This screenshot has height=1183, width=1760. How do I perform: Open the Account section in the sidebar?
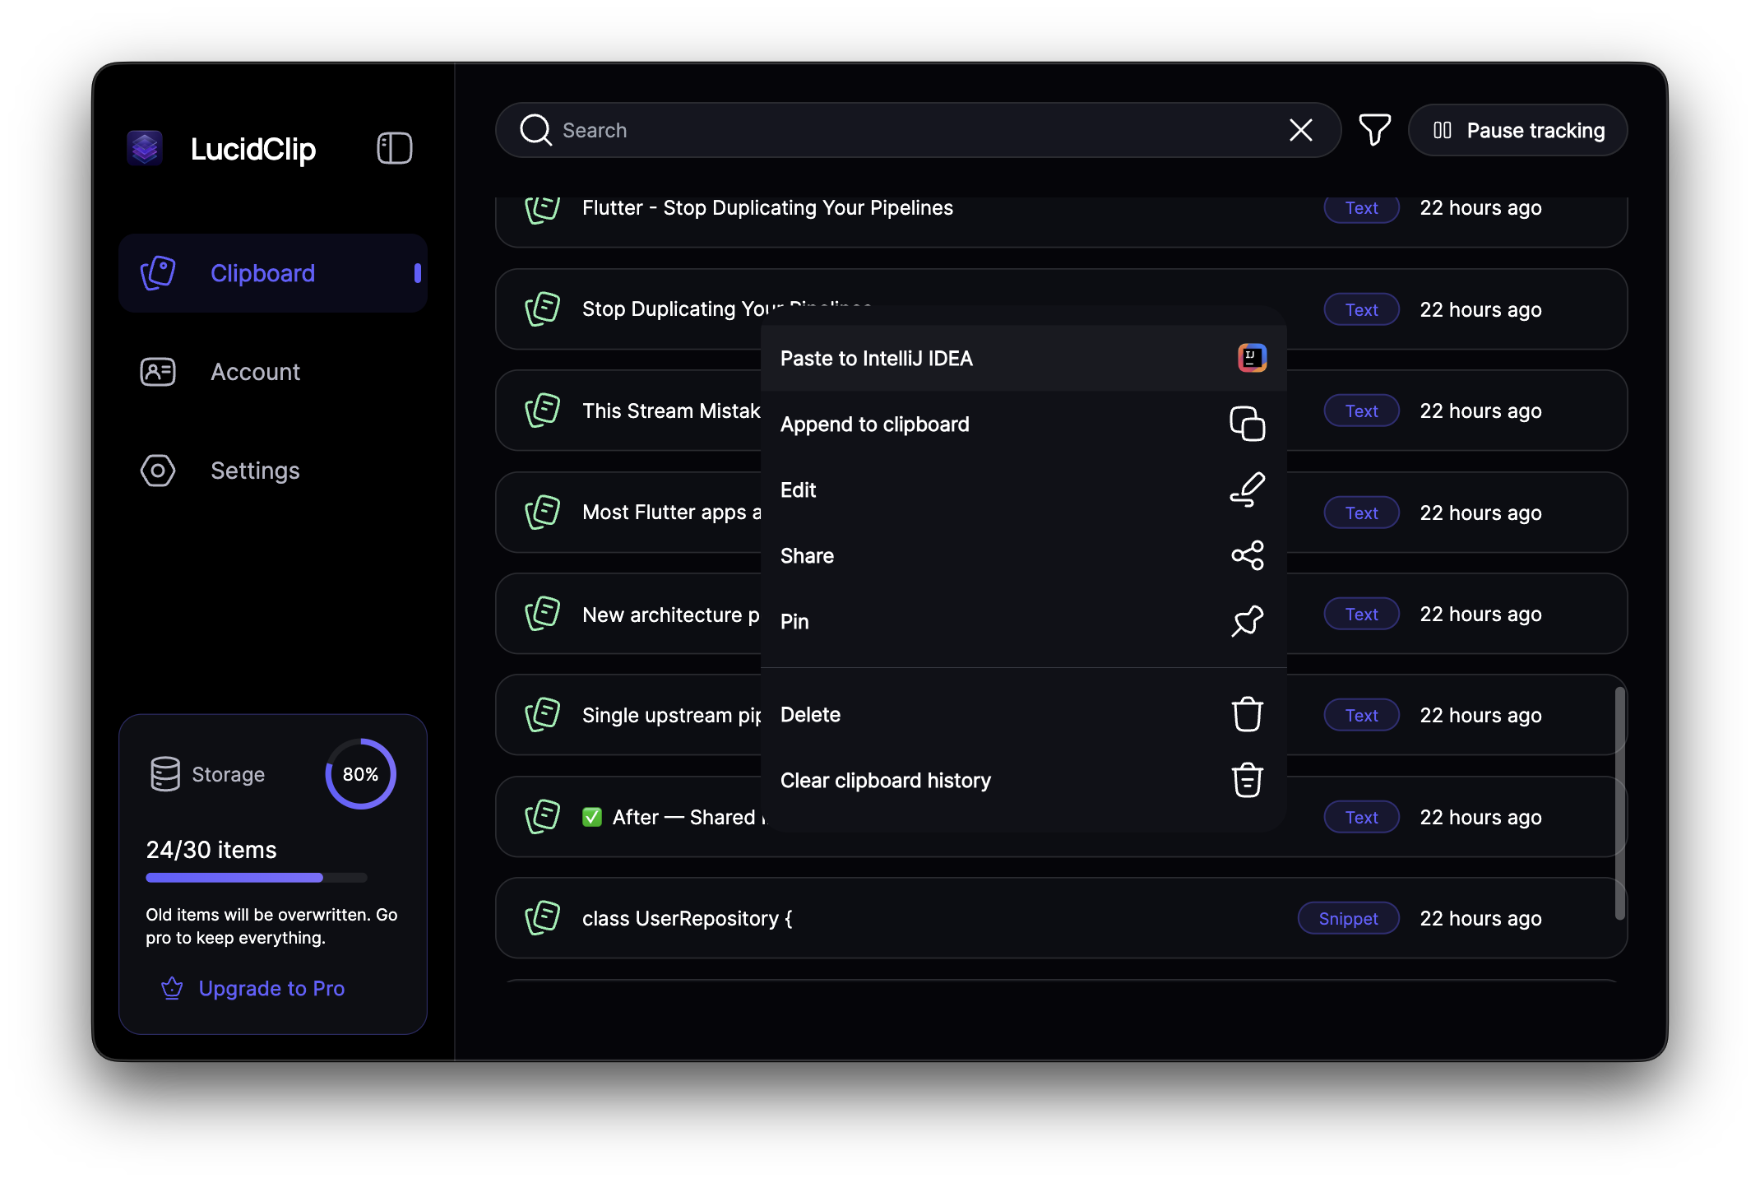tap(255, 371)
